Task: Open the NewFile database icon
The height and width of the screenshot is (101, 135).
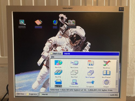Action: point(58,72)
